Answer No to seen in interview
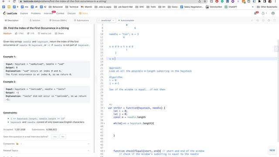This screenshot has width=279, height=157. point(63,137)
